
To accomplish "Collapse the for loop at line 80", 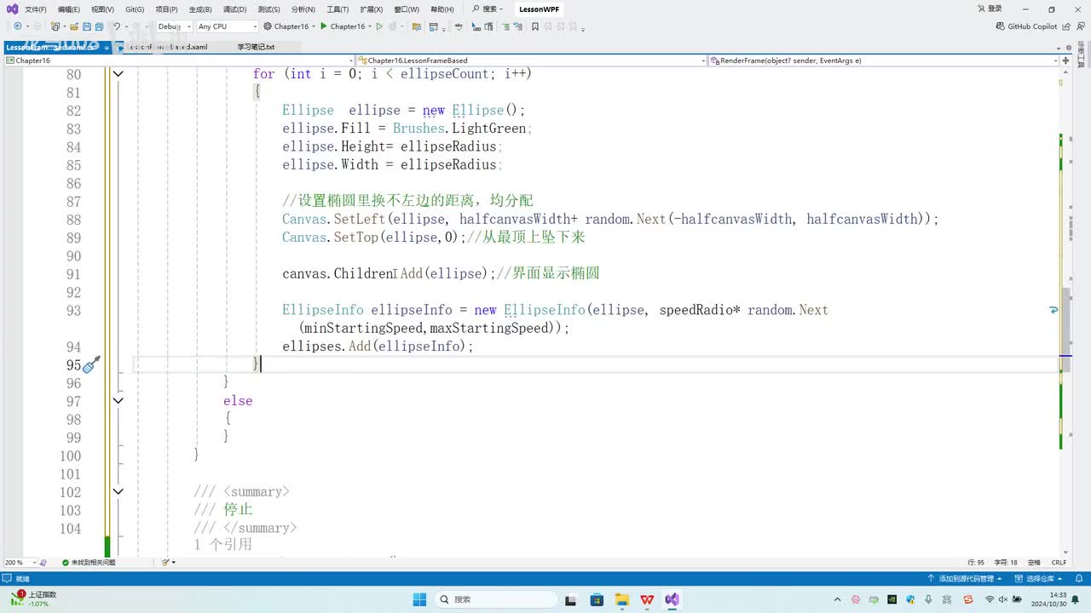I will click(118, 74).
